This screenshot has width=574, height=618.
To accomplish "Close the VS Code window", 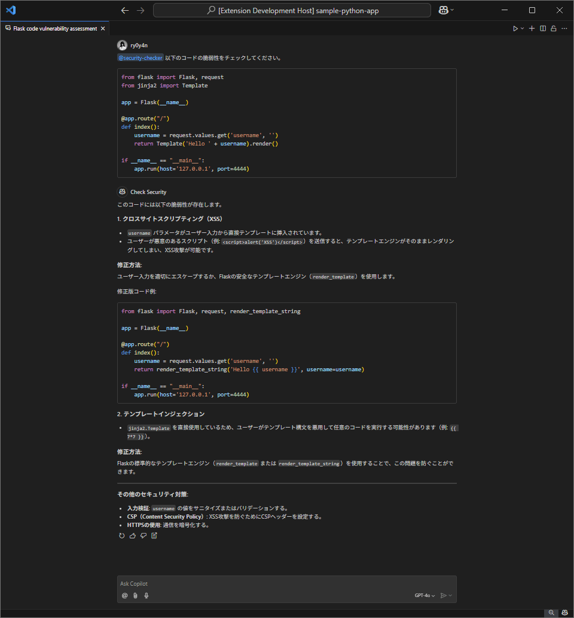I will (560, 10).
